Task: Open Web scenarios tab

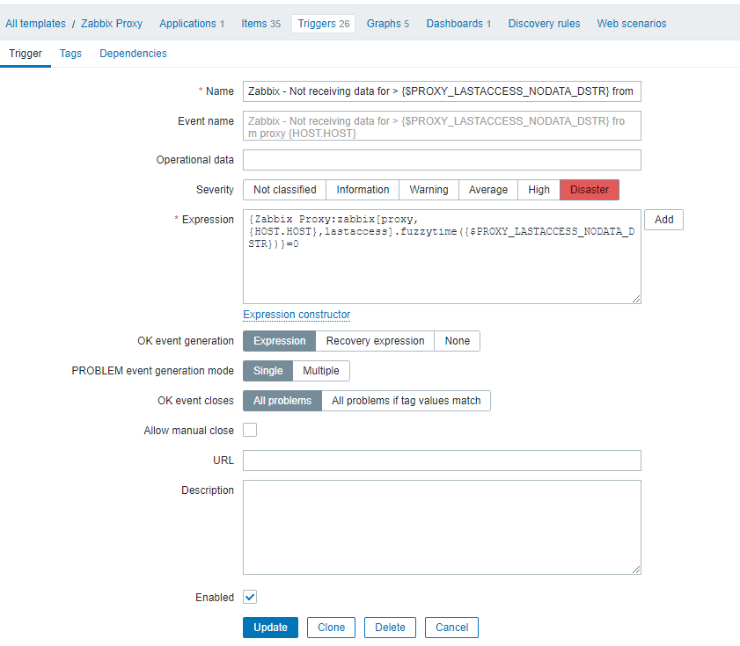Action: coord(632,24)
